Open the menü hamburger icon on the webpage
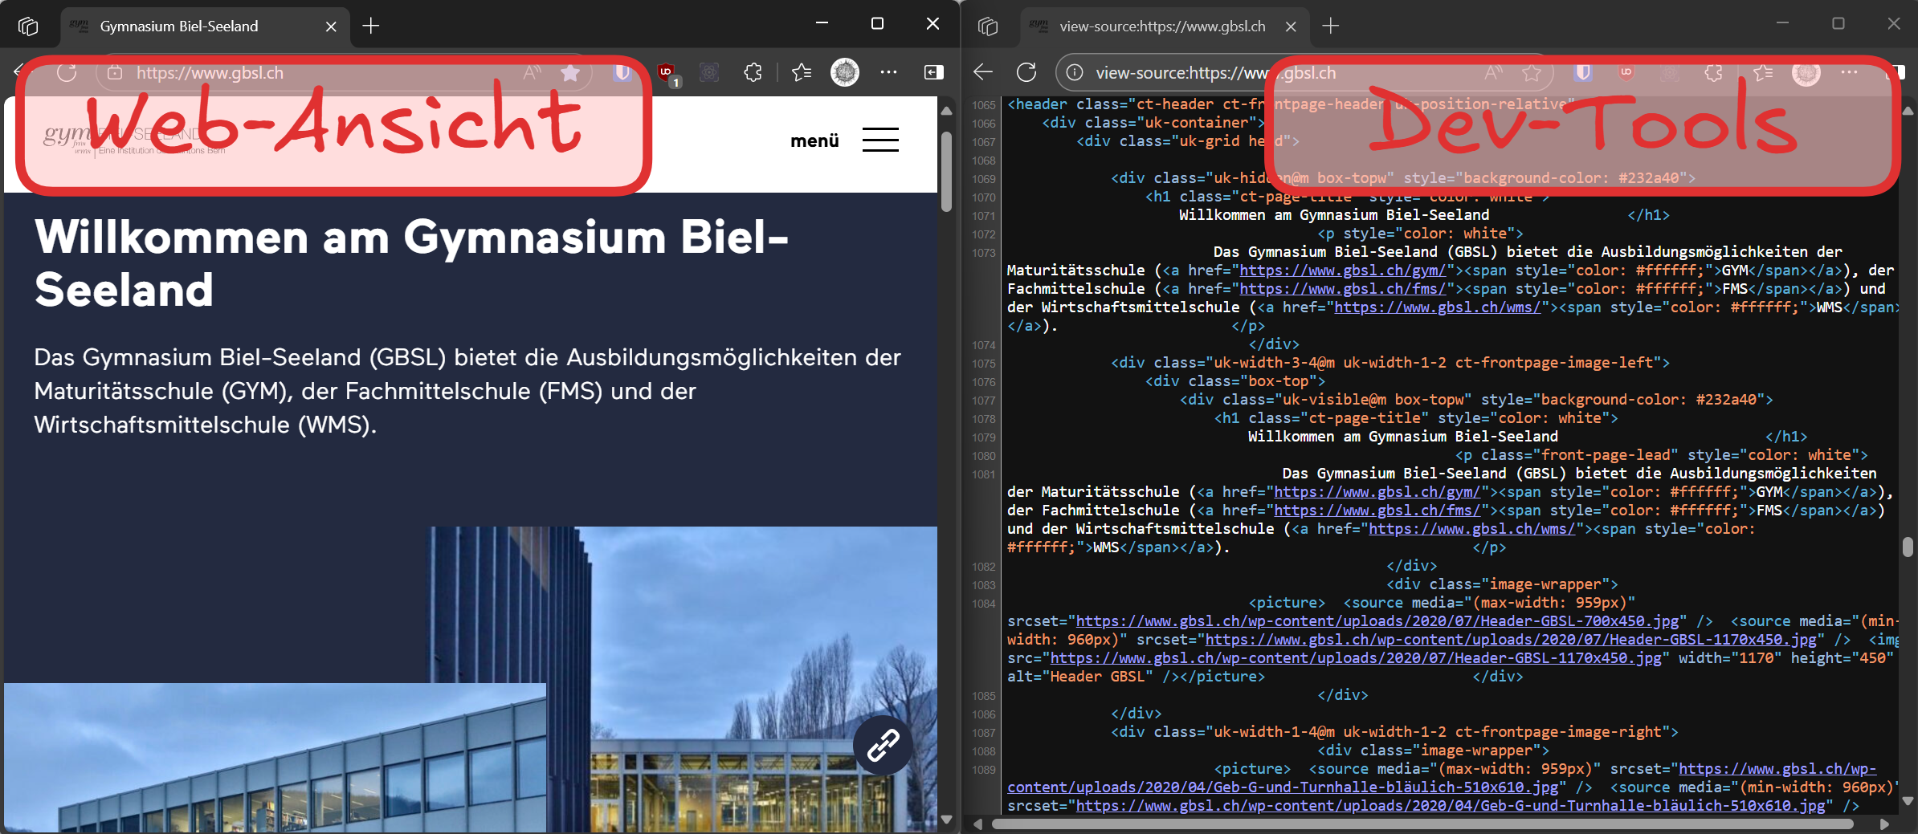 [x=880, y=140]
